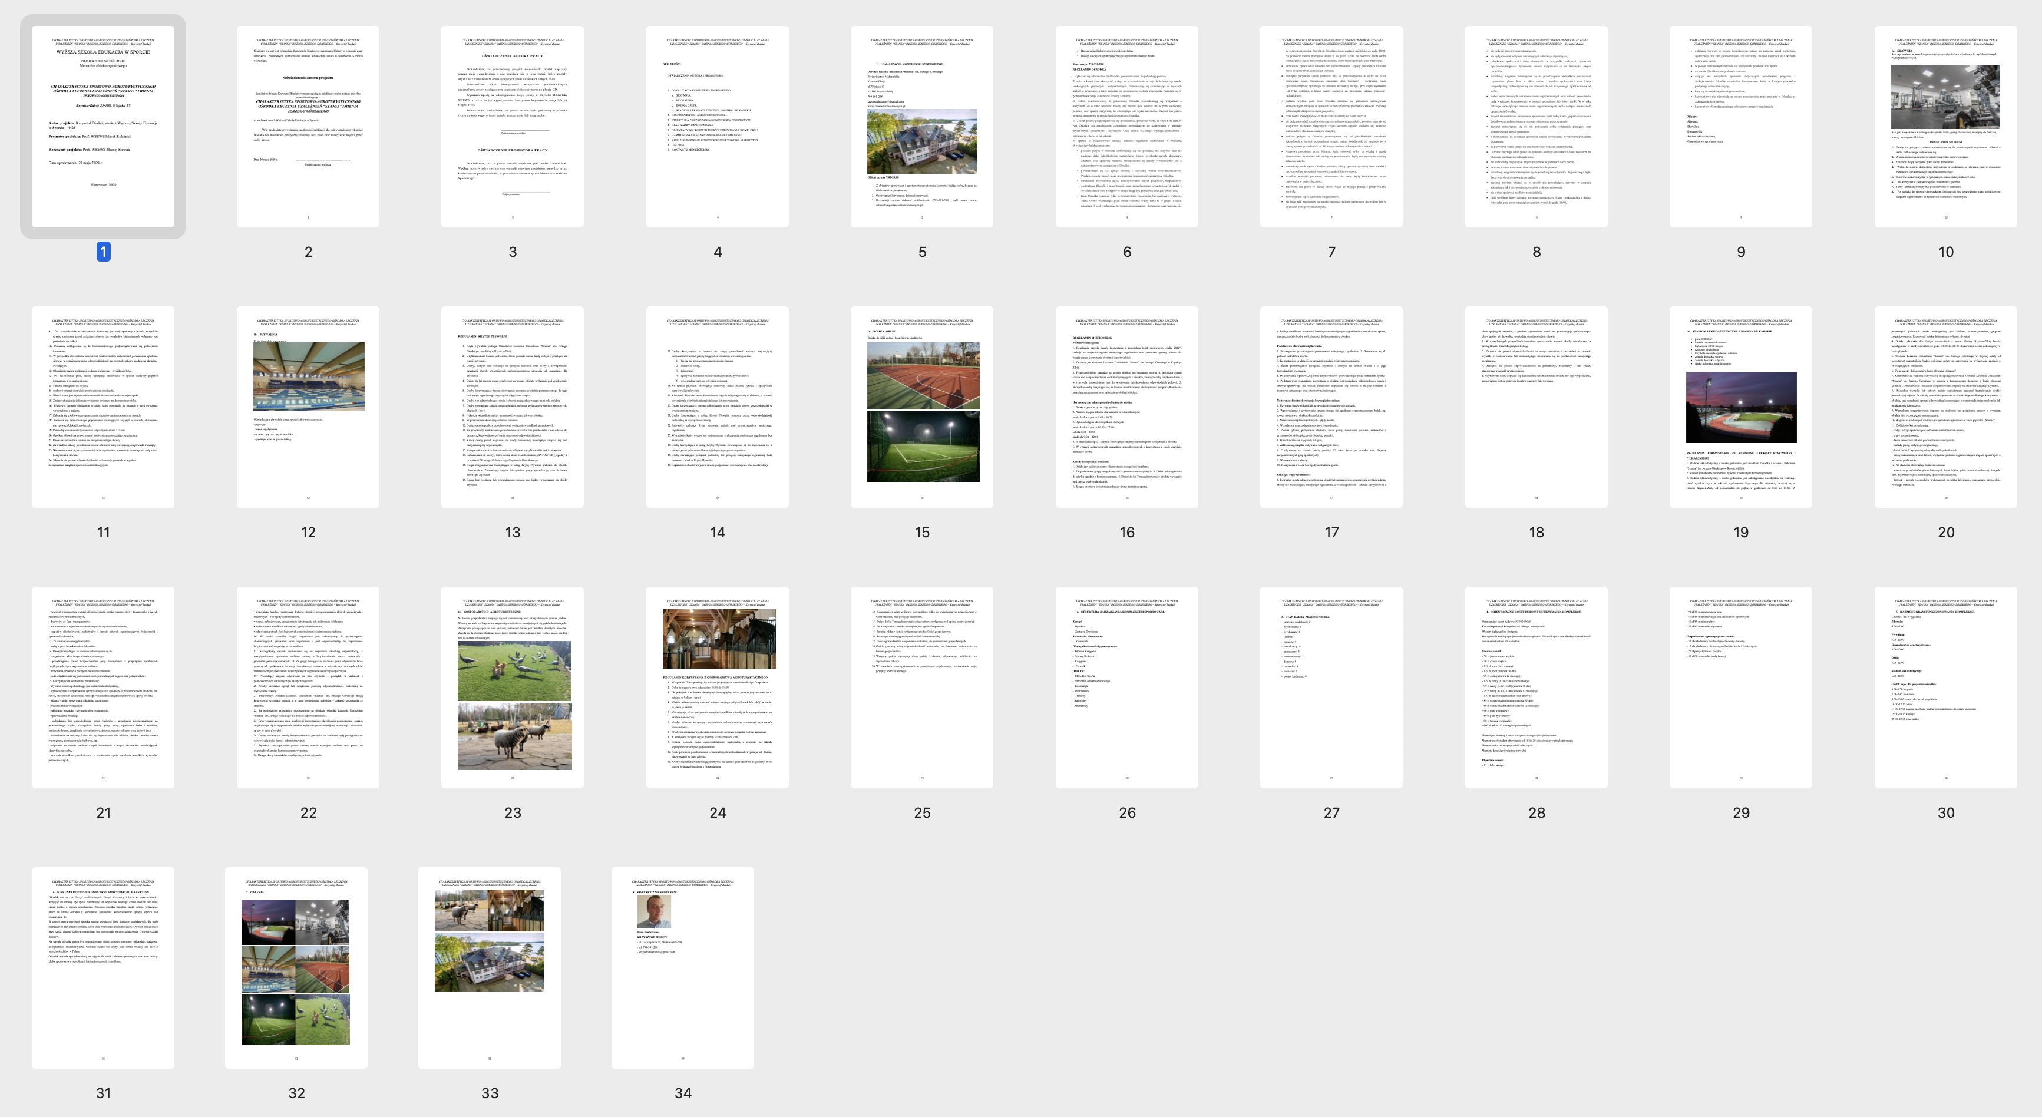This screenshot has width=2042, height=1117.
Task: Open page 24 stable photo thumbnail
Action: pyautogui.click(x=716, y=688)
